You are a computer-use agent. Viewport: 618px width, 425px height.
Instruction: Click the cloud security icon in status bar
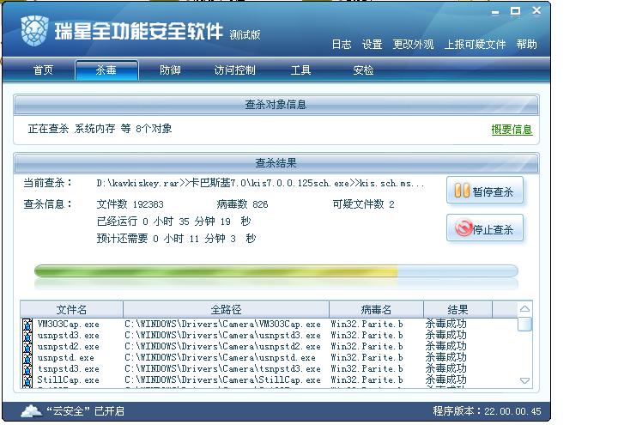tap(32, 411)
